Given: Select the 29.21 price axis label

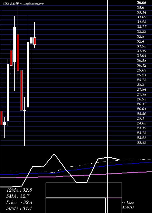Looking at the screenshot, I should pos(142,75).
